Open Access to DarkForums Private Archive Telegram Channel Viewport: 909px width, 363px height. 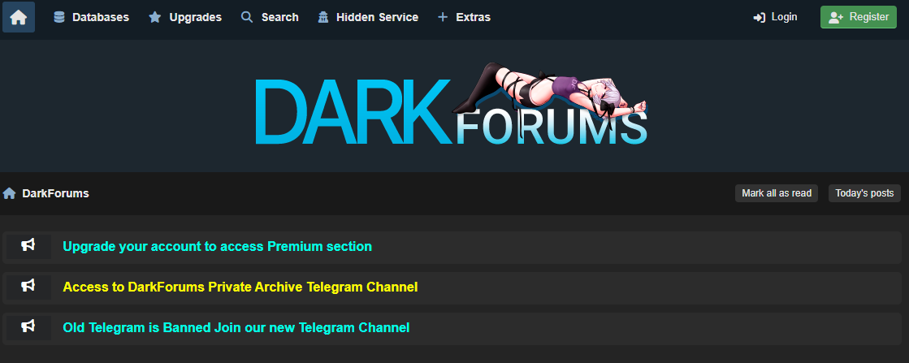click(240, 287)
